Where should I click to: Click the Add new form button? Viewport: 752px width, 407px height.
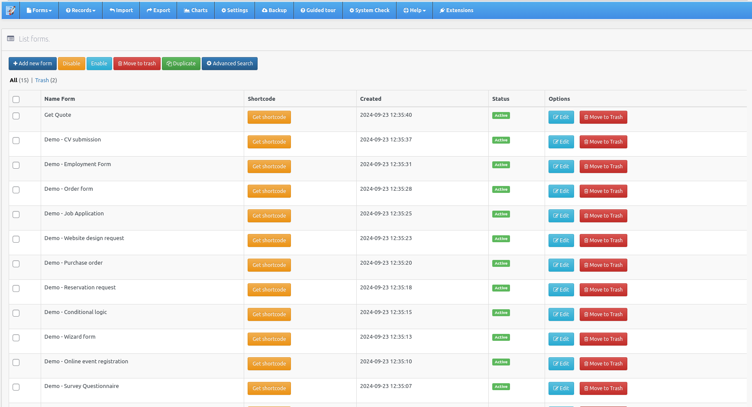pos(32,64)
